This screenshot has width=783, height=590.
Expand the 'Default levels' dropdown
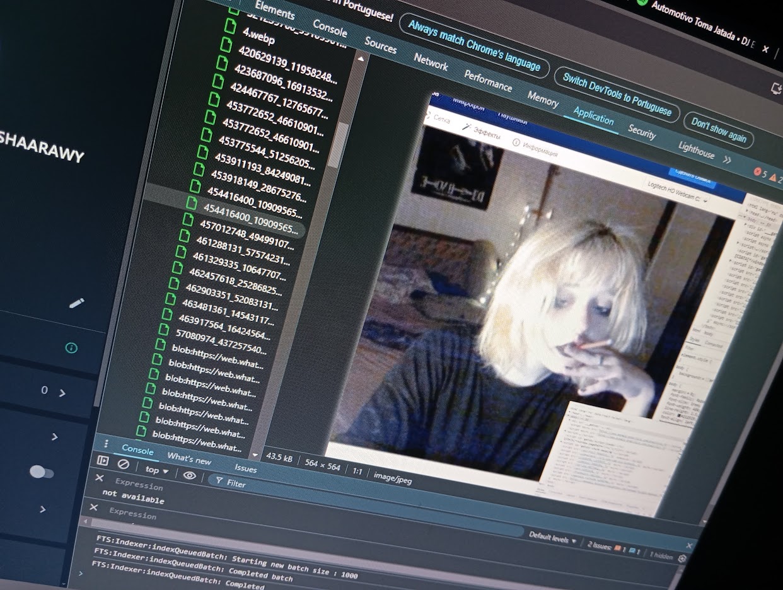click(x=552, y=538)
